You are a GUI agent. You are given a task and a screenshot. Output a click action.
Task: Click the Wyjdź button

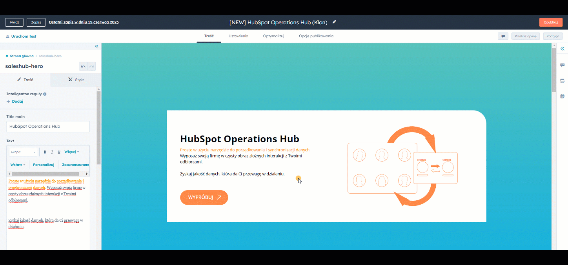click(15, 22)
